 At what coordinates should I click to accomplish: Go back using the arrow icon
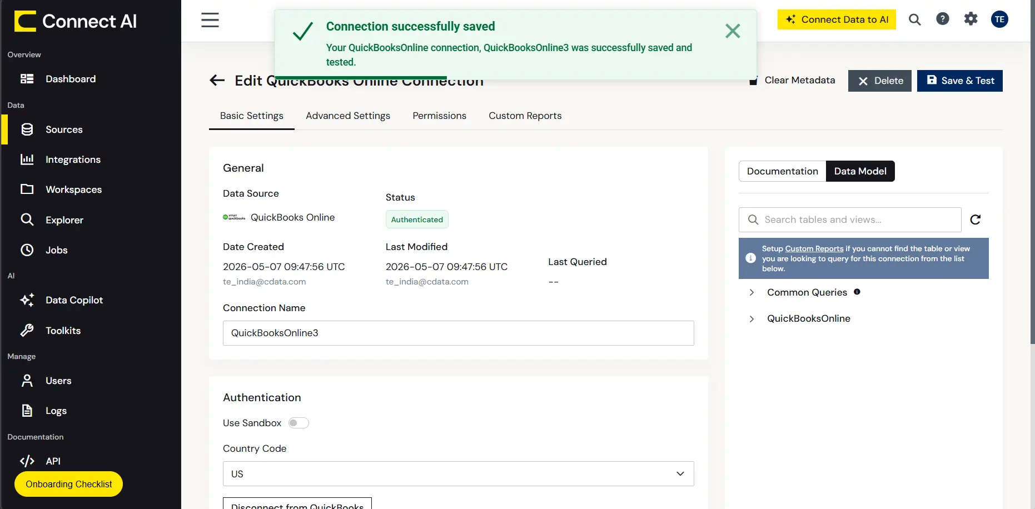pyautogui.click(x=217, y=81)
